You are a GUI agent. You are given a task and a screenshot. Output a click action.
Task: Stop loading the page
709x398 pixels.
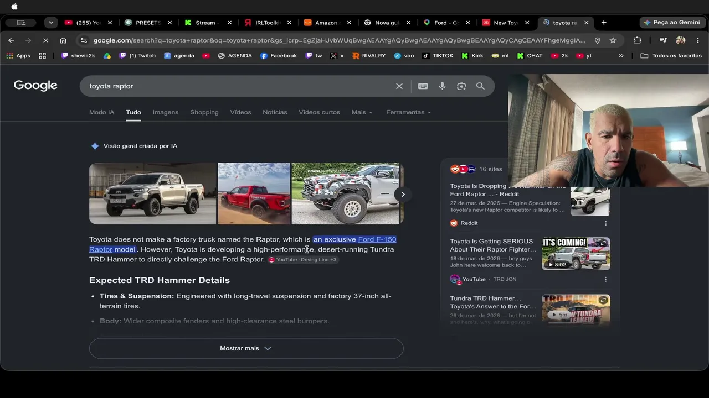coord(45,40)
